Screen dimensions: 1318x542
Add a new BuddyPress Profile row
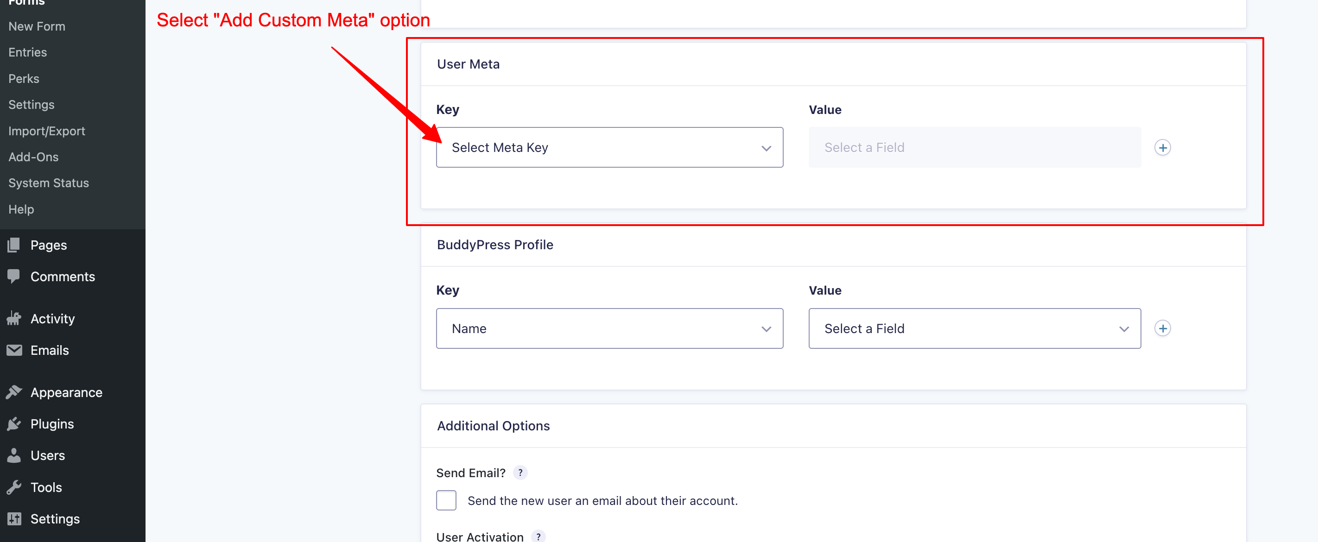click(x=1162, y=328)
